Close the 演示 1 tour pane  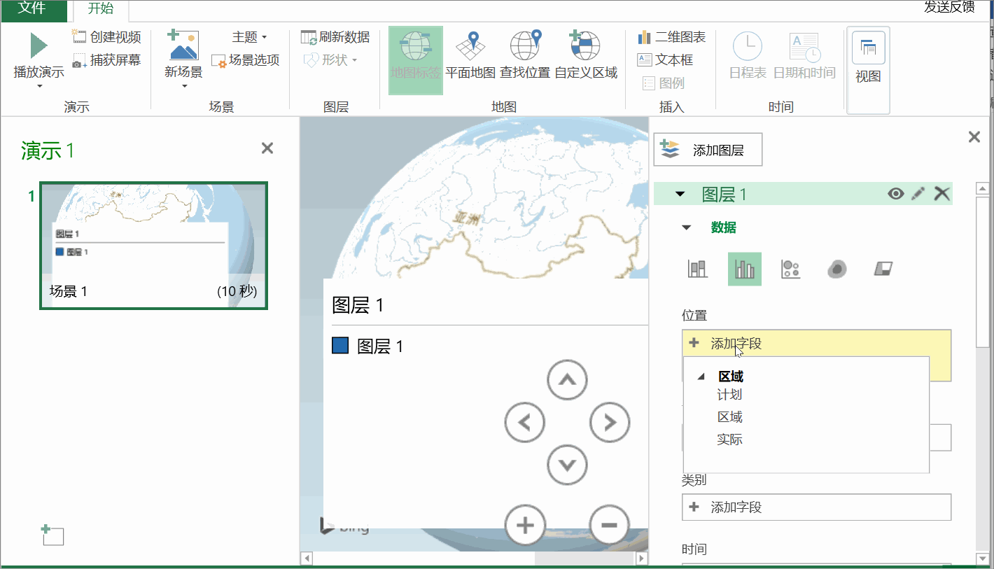point(267,148)
